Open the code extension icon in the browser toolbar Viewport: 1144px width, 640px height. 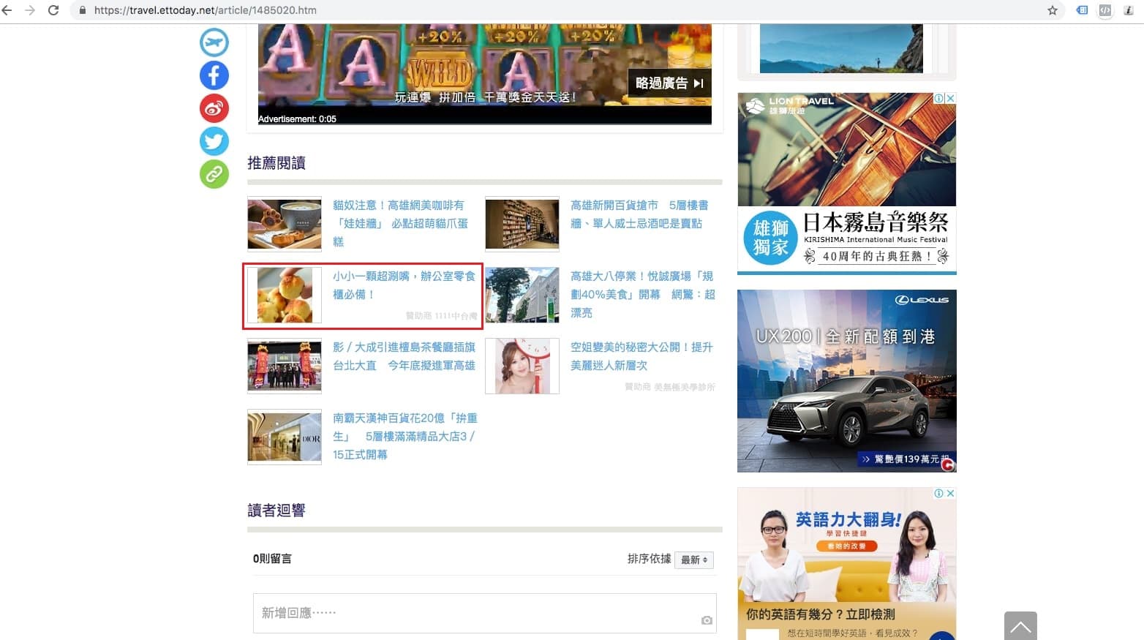[1105, 10]
